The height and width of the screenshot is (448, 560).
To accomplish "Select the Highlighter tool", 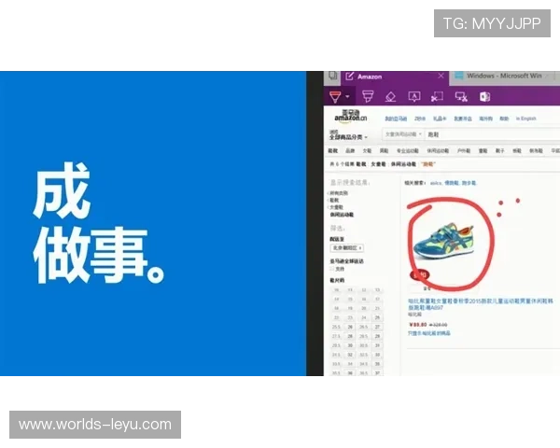I will pyautogui.click(x=368, y=96).
